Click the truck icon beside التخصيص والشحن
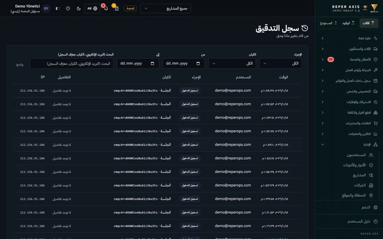 point(376,91)
